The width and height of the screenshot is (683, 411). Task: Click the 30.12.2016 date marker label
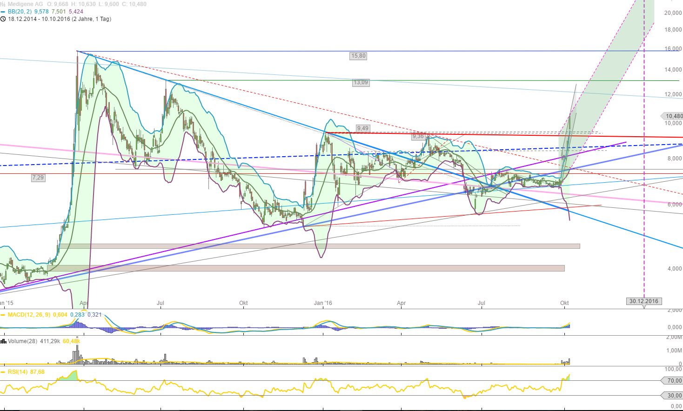click(643, 301)
